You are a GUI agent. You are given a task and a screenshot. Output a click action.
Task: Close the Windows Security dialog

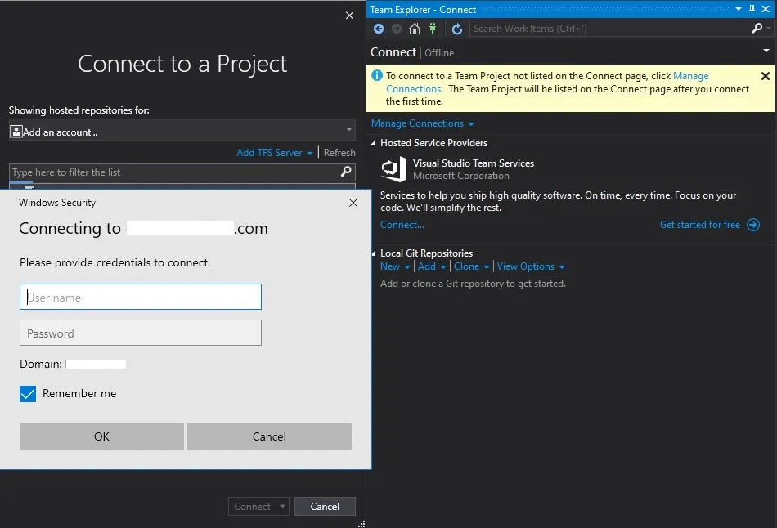click(x=353, y=203)
